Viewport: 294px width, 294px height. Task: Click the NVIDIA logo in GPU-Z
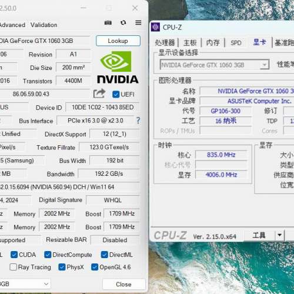118,67
